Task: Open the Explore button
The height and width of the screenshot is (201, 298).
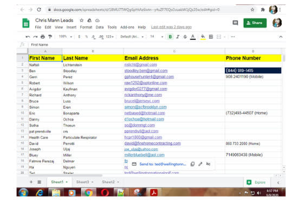Action: point(256,183)
